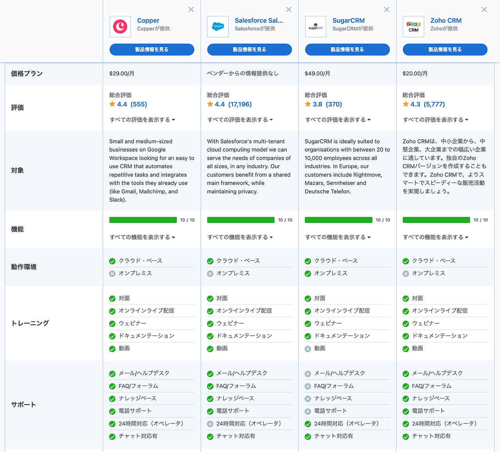Click Copper's ナレッジベース check icon
The width and height of the screenshot is (500, 452).
click(112, 399)
